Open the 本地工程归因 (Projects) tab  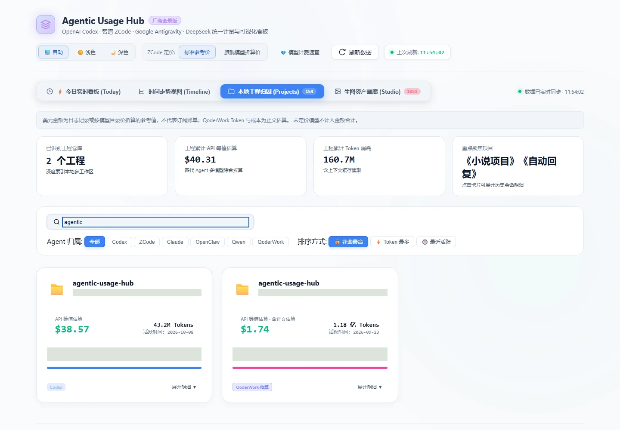[x=272, y=92]
